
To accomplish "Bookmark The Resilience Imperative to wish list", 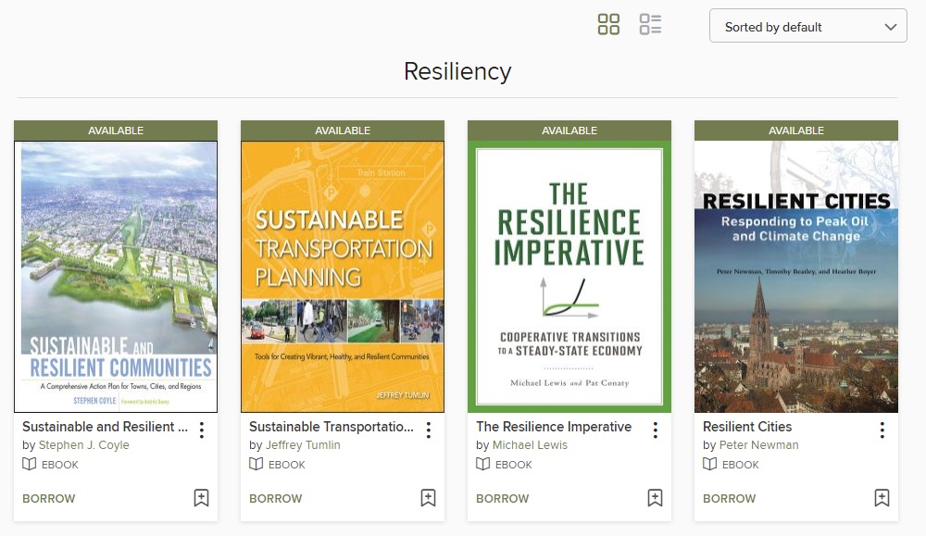I will 655,498.
